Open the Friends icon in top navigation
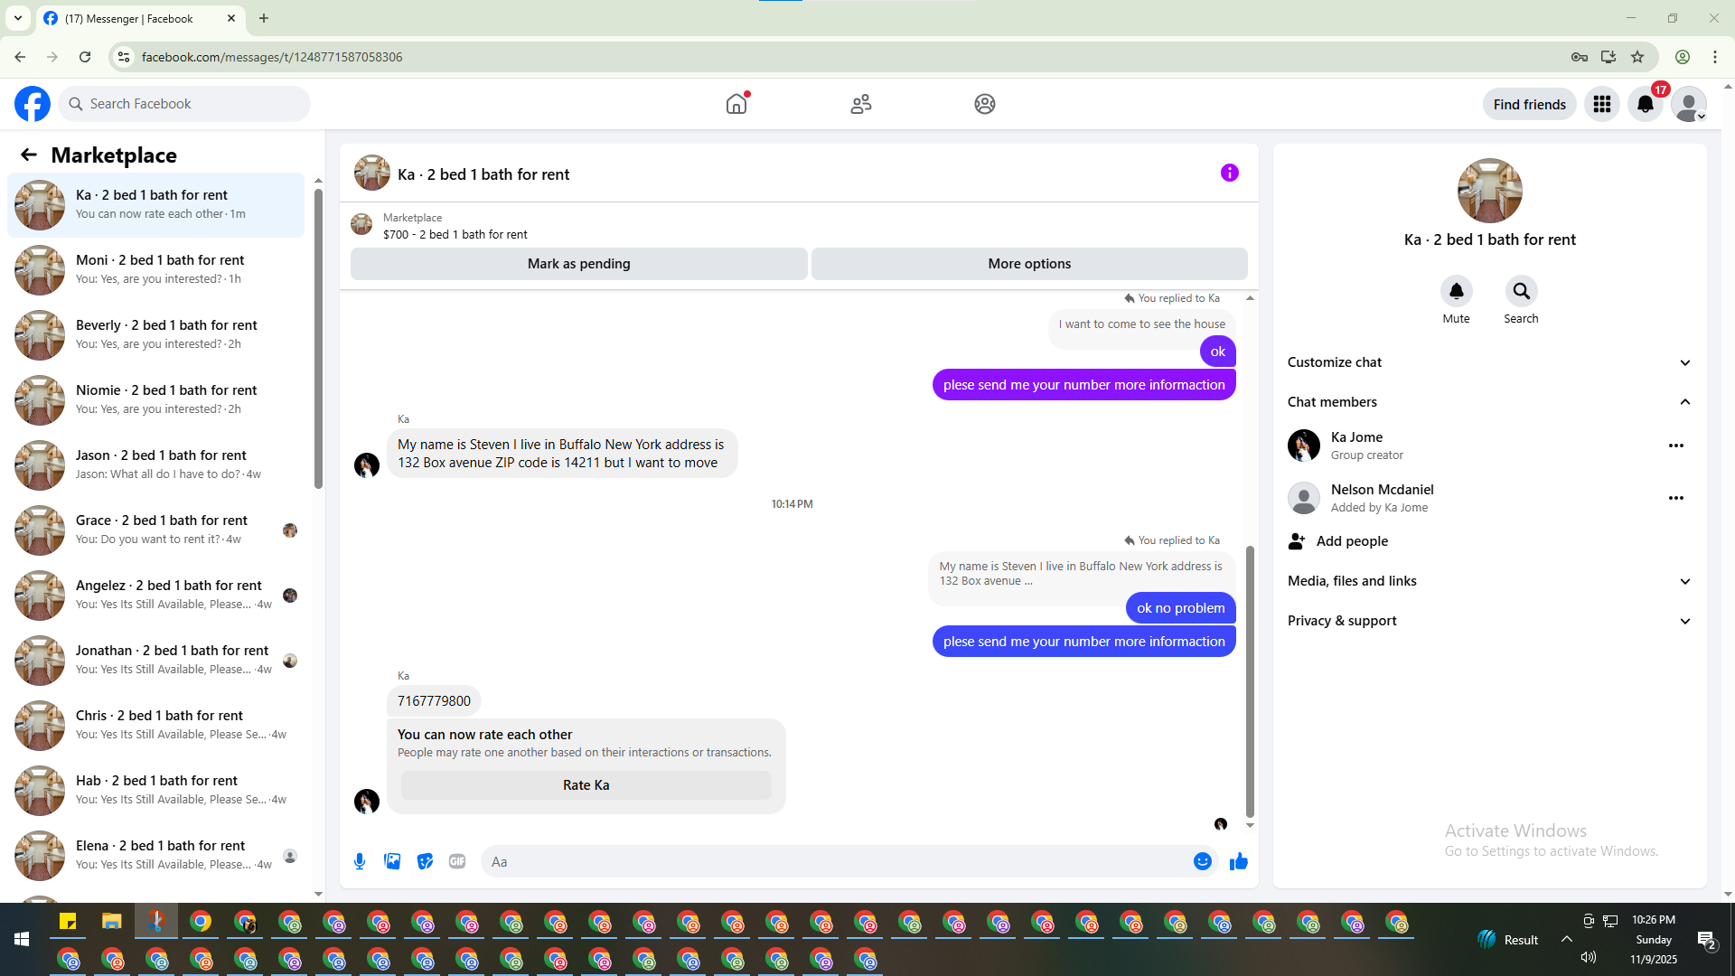Image resolution: width=1735 pixels, height=976 pixels. [x=861, y=104]
